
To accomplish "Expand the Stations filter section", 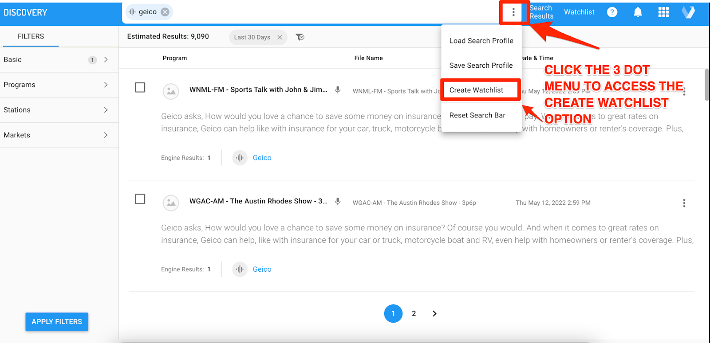I will click(x=59, y=110).
